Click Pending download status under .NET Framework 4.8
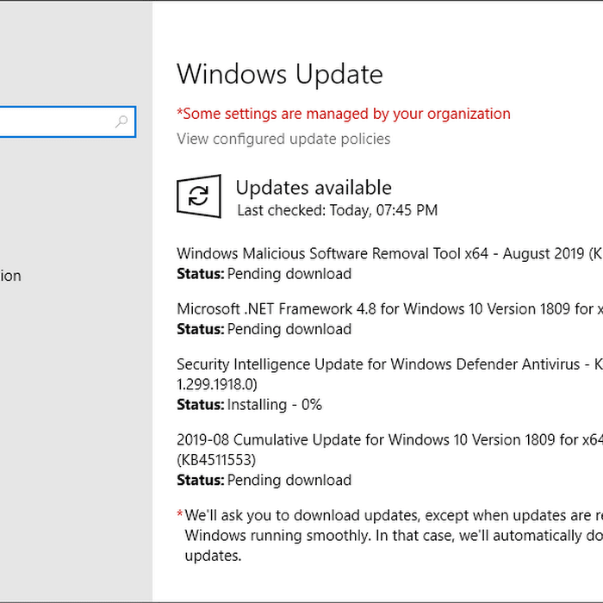The height and width of the screenshot is (603, 603). tap(289, 329)
